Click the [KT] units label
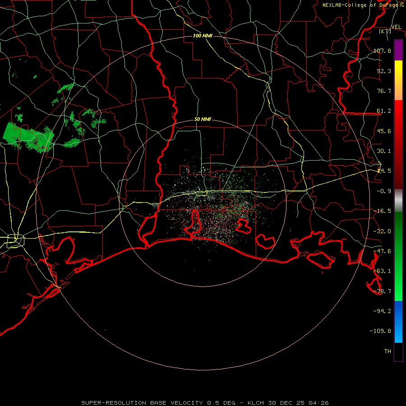The width and height of the screenshot is (406, 406). click(385, 31)
